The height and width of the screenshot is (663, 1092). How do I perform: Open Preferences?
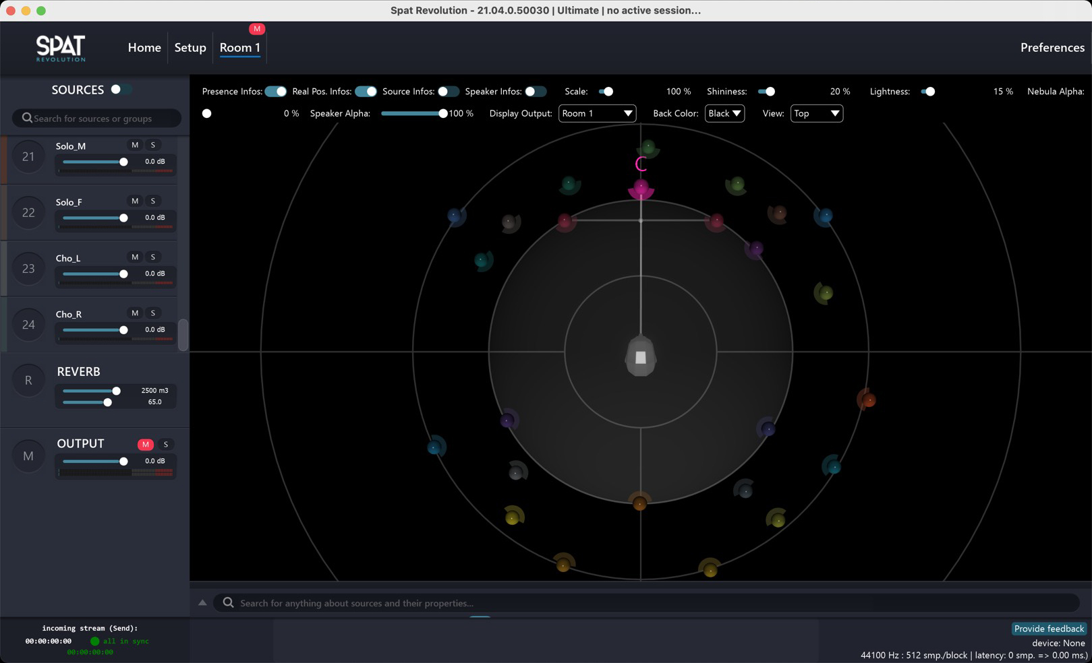(x=1052, y=48)
